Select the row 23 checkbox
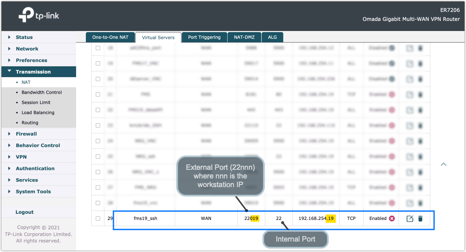 pos(98,125)
